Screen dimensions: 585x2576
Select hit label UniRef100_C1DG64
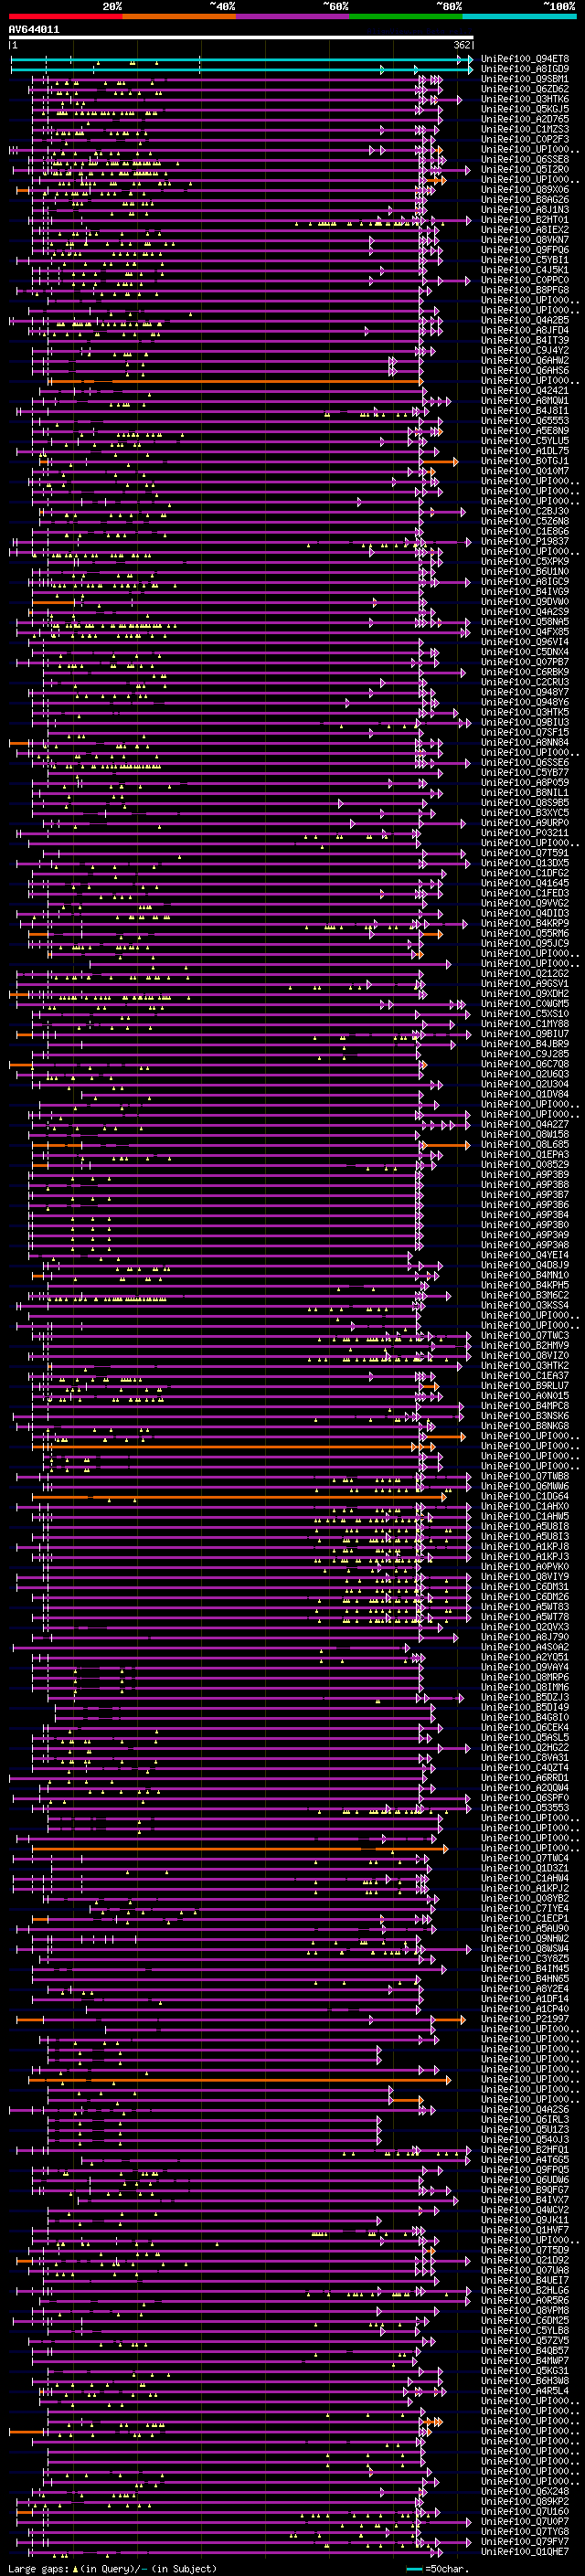coord(525,1497)
